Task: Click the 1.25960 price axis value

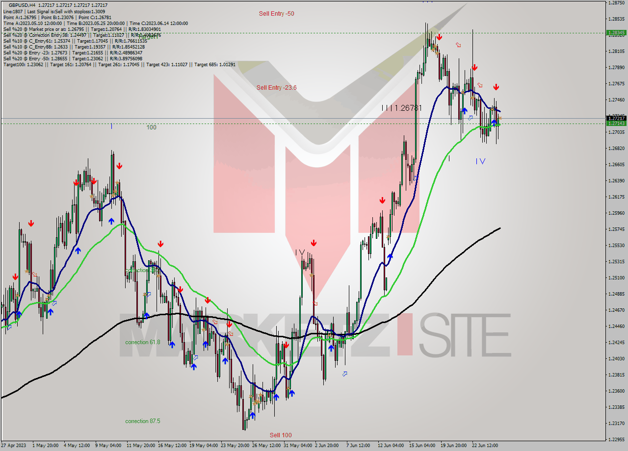Action: coord(616,213)
